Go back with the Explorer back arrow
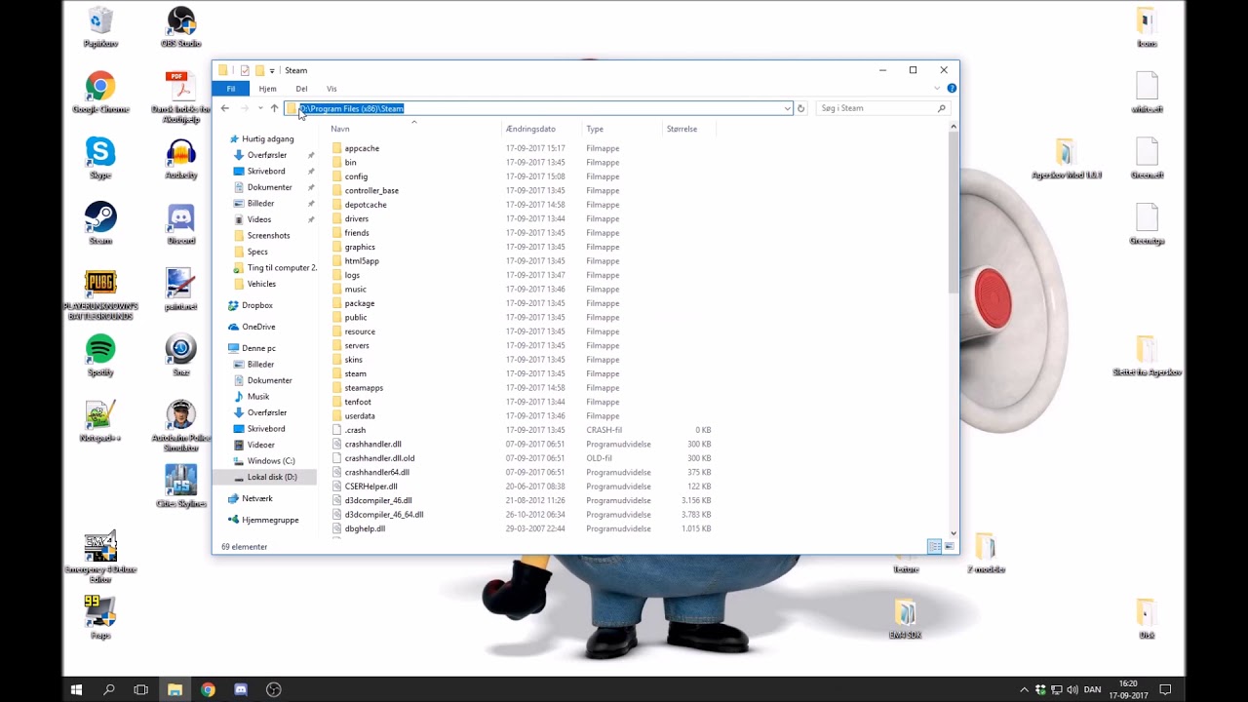1248x702 pixels. [225, 108]
